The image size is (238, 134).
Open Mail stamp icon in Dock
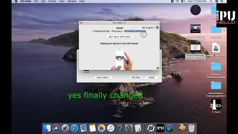[x=83, y=128]
